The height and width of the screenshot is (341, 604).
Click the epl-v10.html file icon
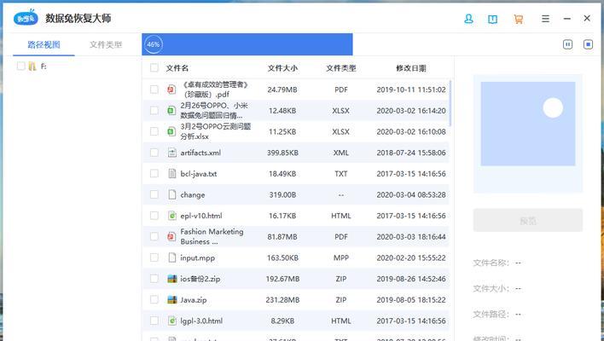click(172, 216)
